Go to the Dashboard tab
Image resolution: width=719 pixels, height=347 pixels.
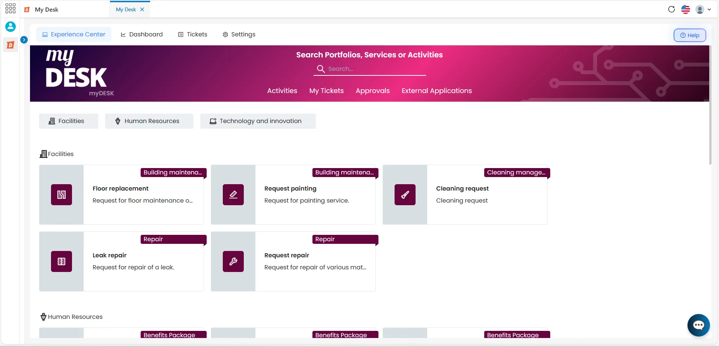tap(142, 34)
